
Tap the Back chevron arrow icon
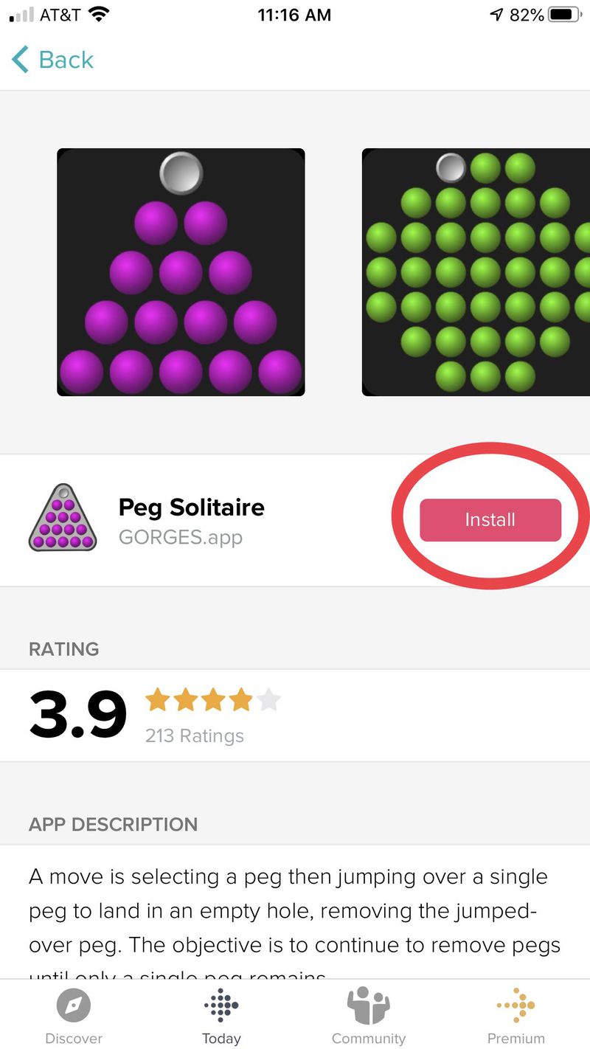coord(21,60)
